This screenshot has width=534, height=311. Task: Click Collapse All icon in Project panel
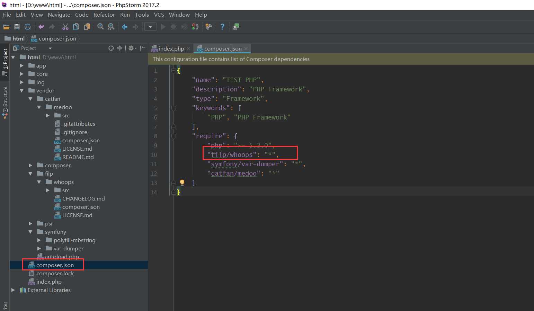[120, 48]
